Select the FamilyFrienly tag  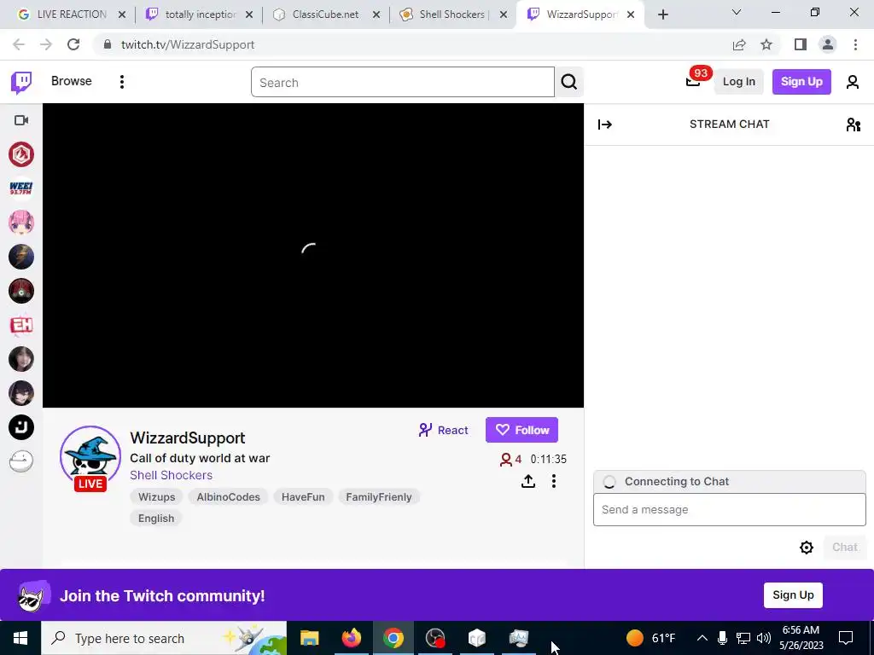[x=378, y=497]
